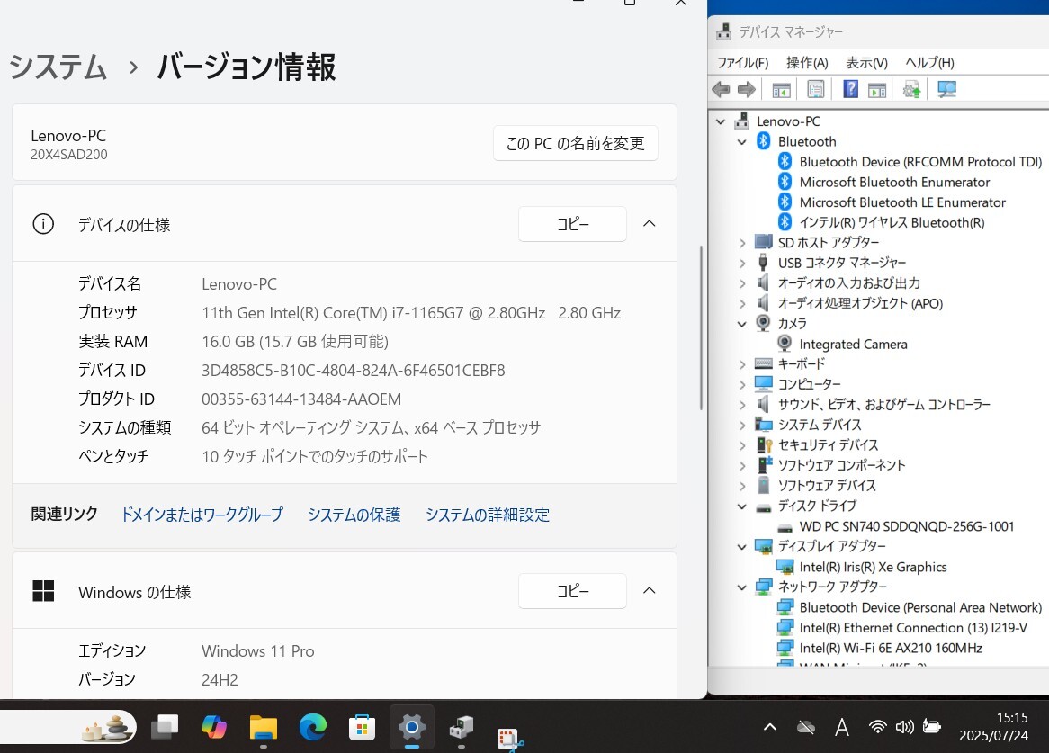Open Microsoft Edge from the taskbar

click(312, 727)
